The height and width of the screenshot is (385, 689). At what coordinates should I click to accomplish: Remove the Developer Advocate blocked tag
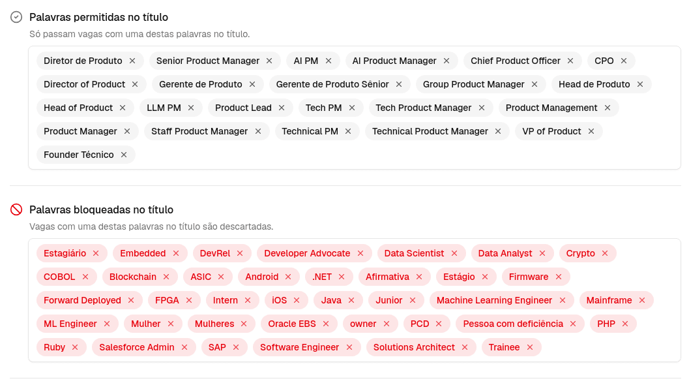[x=360, y=253]
